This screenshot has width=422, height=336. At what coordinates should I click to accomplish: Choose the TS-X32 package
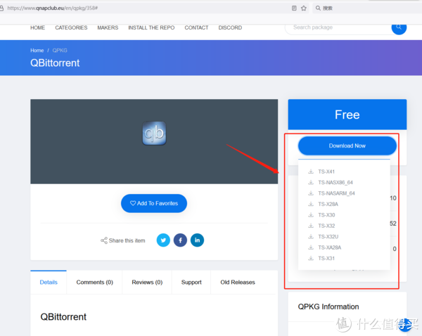(326, 226)
